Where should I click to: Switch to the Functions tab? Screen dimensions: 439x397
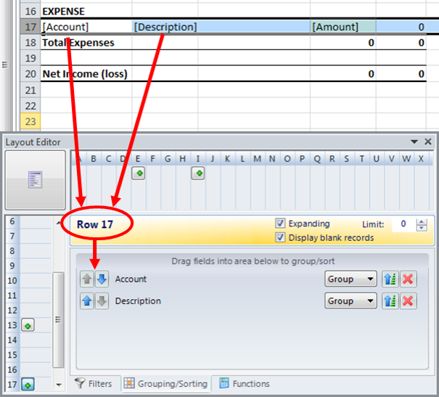245,383
